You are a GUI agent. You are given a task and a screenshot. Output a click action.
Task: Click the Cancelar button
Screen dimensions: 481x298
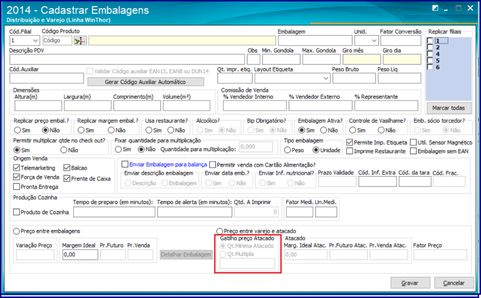click(x=454, y=283)
